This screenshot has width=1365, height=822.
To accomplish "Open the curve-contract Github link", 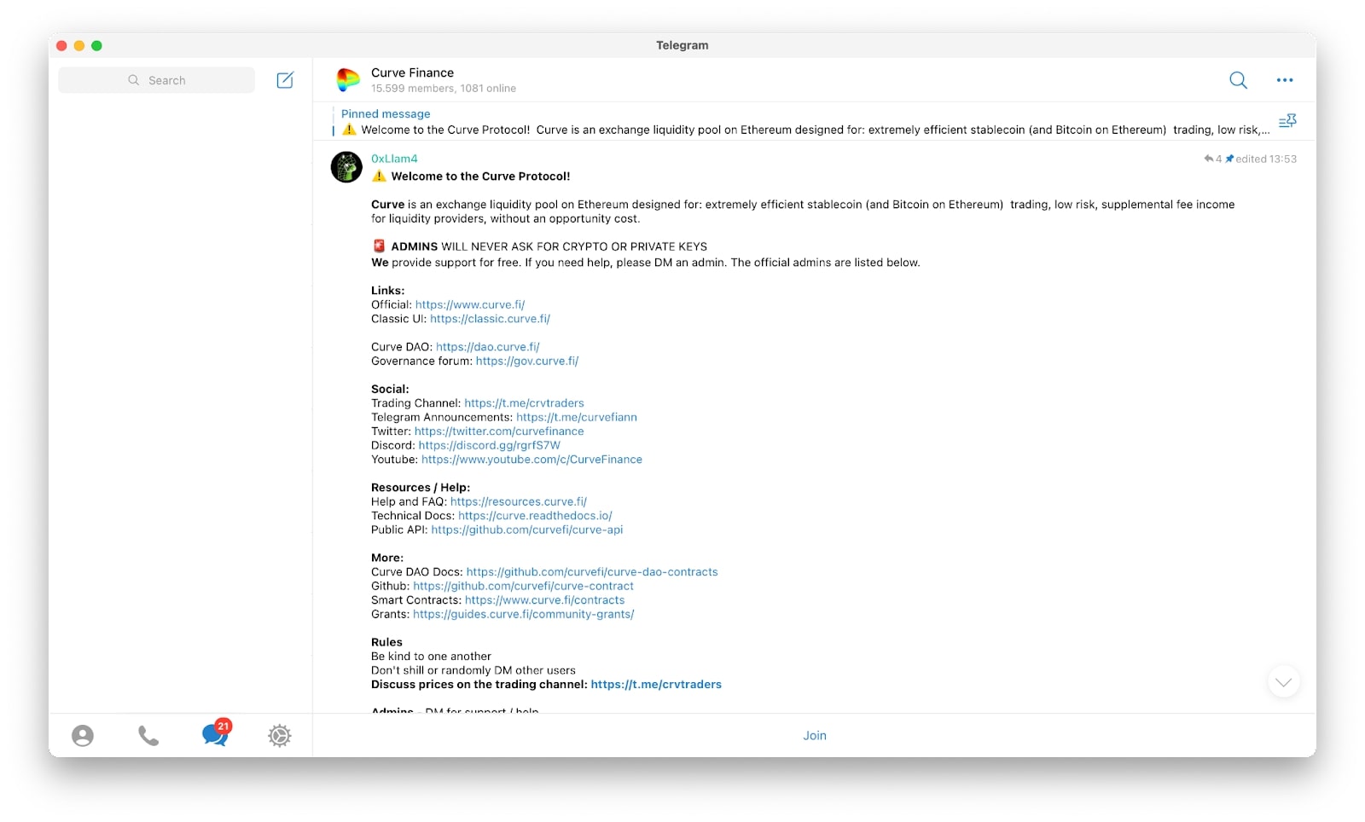I will click(x=523, y=587).
